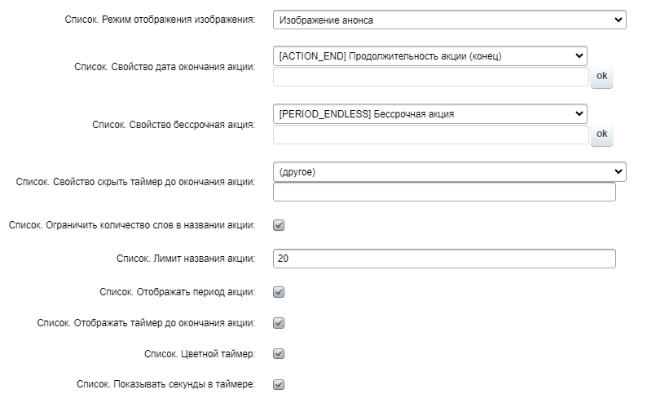
Task: Open the [PERIOD_ENDLESS] Бессрочная акция dropdown
Action: coord(429,113)
